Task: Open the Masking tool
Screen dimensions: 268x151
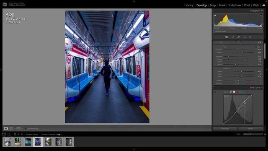Action: 250,37
